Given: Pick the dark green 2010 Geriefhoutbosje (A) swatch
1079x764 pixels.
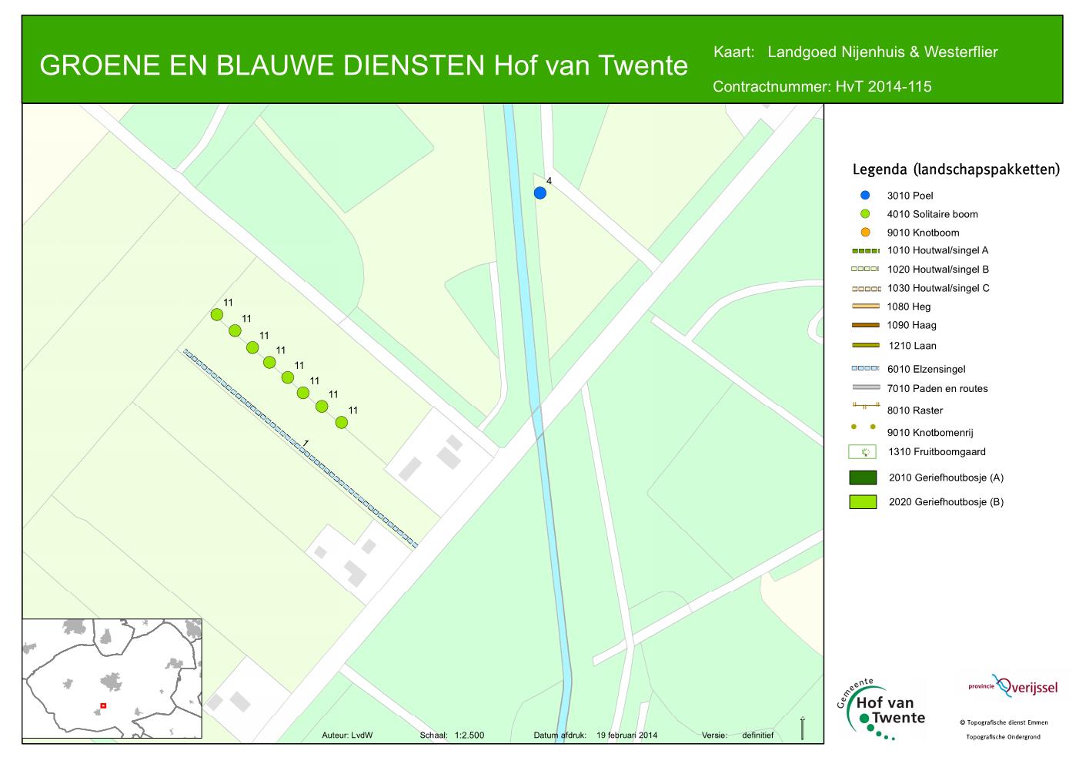Looking at the screenshot, I should click(x=863, y=477).
